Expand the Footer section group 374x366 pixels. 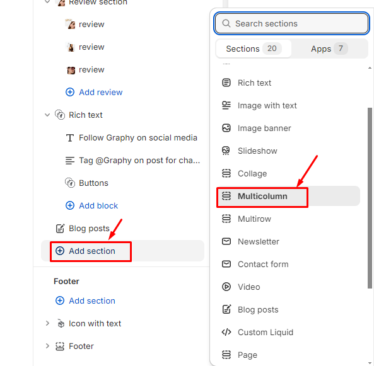(47, 346)
